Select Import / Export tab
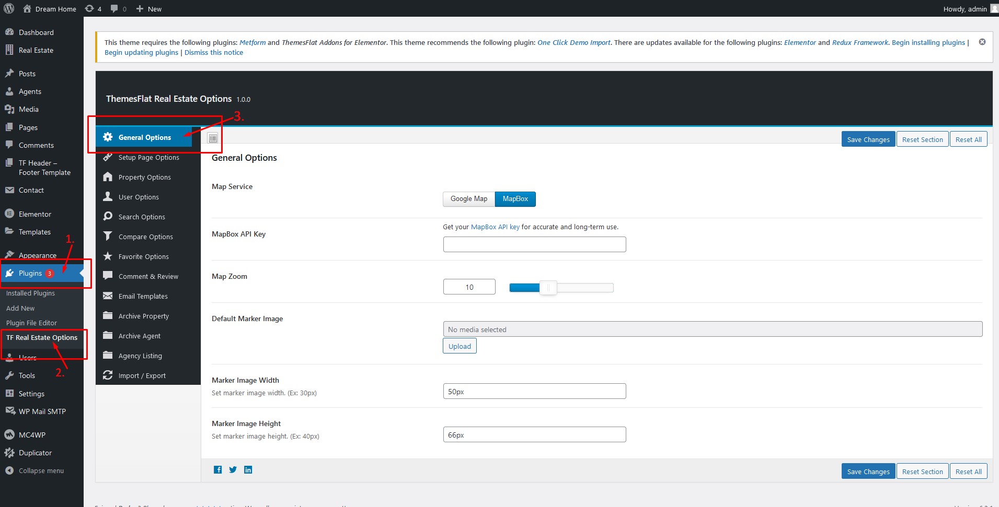The width and height of the screenshot is (999, 507). coord(148,375)
